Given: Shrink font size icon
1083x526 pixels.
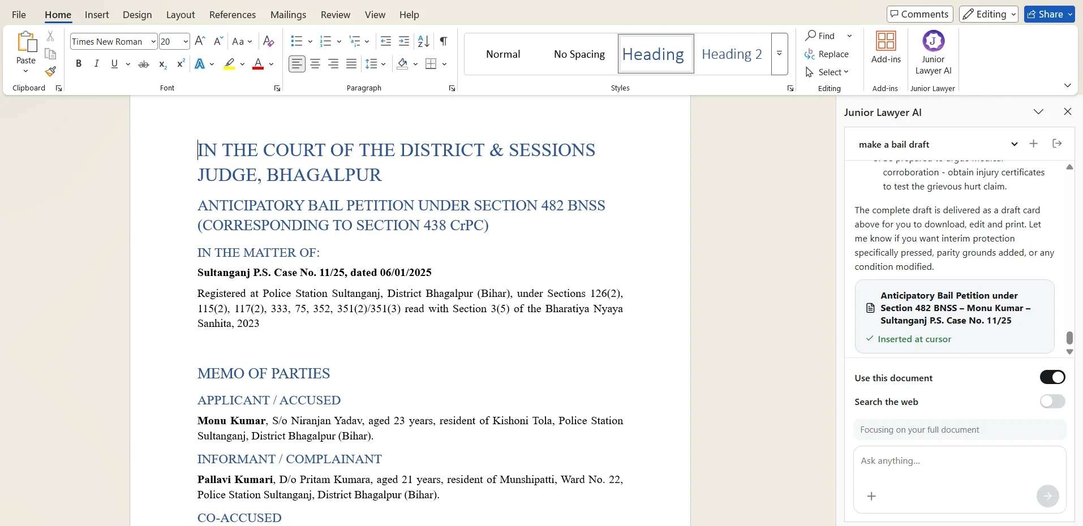Looking at the screenshot, I should click(218, 41).
